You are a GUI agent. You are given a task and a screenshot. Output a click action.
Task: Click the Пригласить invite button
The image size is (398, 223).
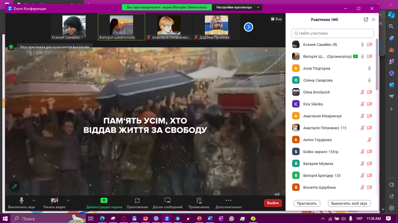click(x=306, y=203)
